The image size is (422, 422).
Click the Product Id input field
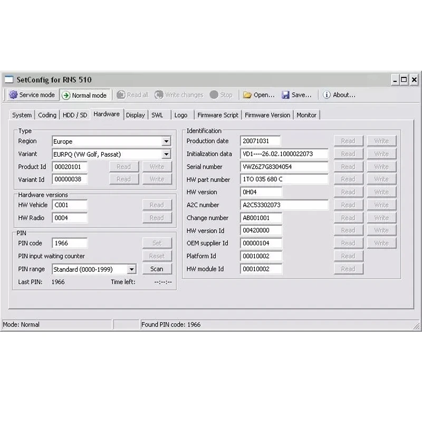[70, 167]
